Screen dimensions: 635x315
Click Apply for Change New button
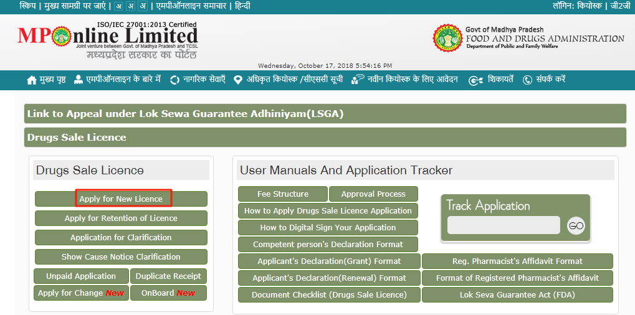pyautogui.click(x=81, y=293)
